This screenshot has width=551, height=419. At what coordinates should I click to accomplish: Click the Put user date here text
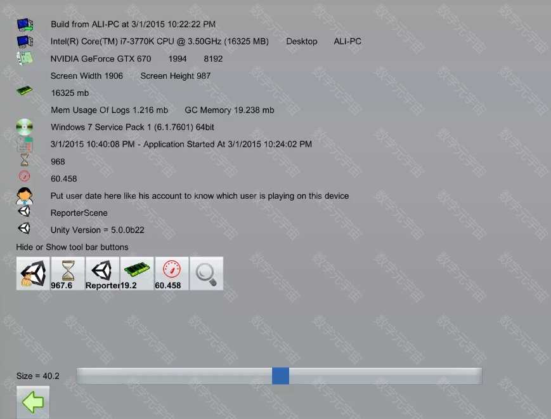click(x=200, y=196)
